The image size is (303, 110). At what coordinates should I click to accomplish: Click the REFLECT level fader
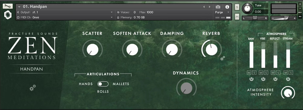coord(275,55)
